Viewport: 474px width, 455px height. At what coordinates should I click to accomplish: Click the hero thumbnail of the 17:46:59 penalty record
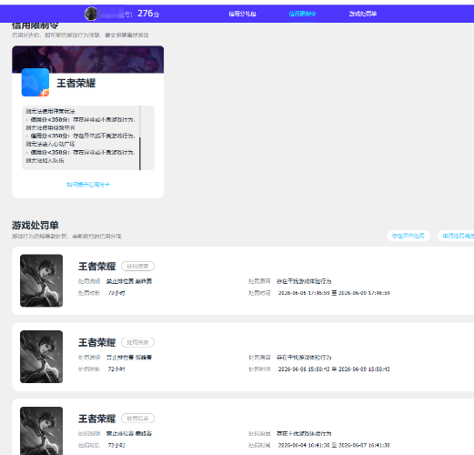pos(41,280)
